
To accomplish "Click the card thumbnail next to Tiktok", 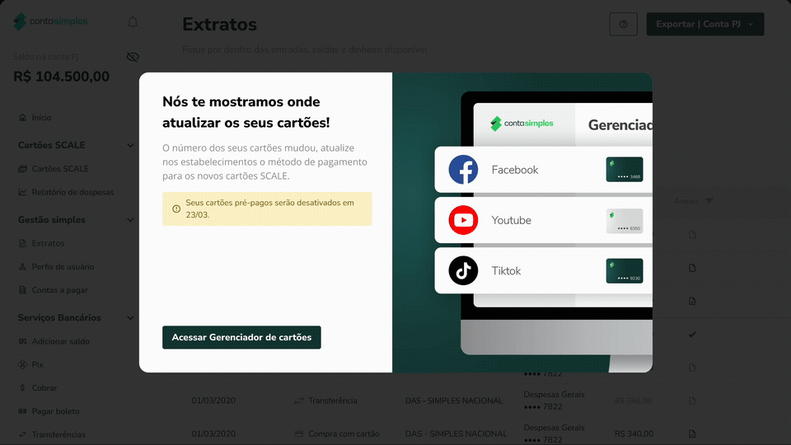I will coord(625,271).
